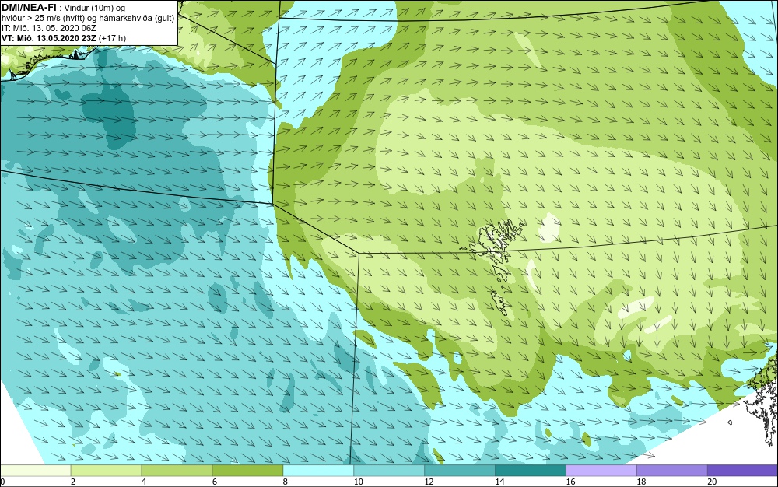Click the 10–12 m/s turquoise legend swatch

click(389, 471)
